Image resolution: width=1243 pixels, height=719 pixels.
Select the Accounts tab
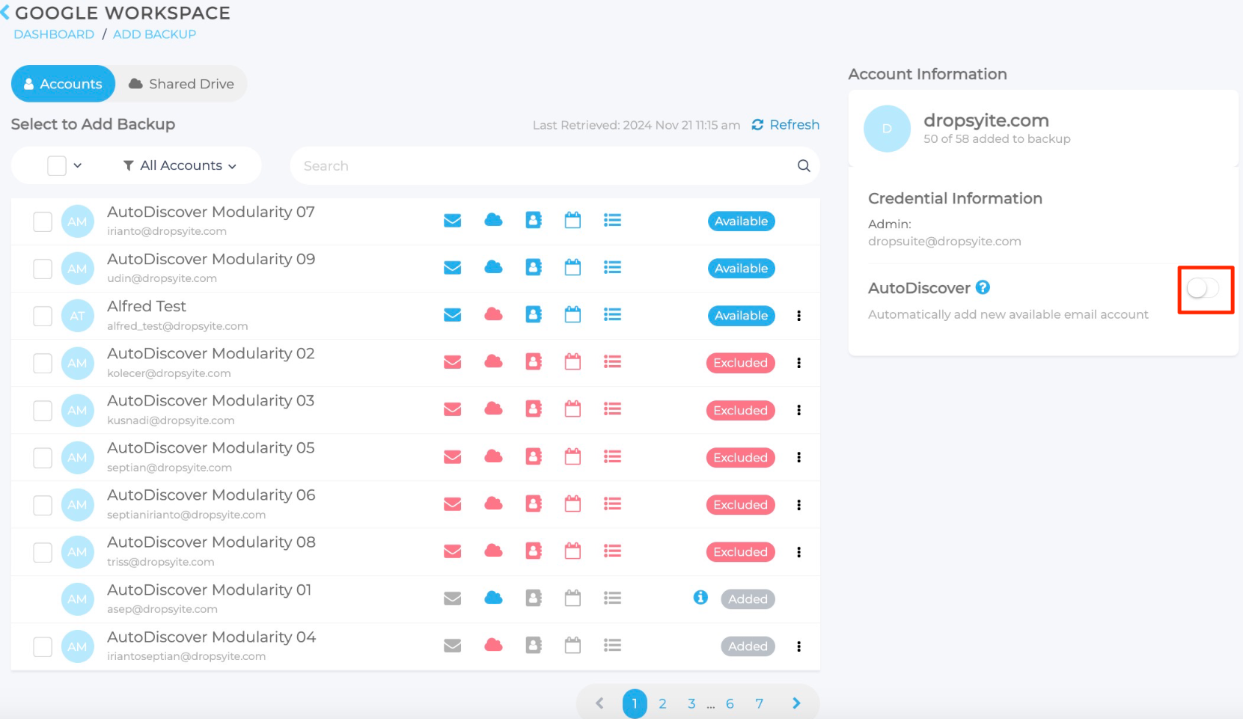tap(63, 84)
